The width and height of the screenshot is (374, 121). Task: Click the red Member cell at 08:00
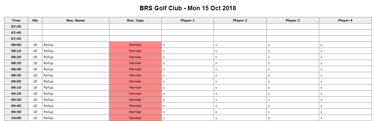(x=135, y=45)
